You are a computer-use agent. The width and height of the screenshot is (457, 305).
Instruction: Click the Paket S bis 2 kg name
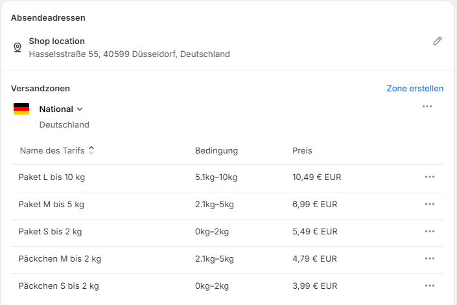51,231
